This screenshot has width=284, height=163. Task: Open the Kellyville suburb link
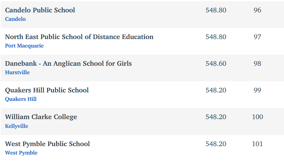click(17, 126)
